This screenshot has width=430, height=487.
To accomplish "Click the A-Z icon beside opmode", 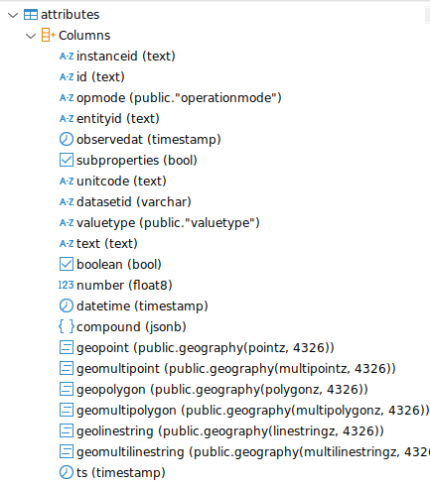I will tap(67, 98).
